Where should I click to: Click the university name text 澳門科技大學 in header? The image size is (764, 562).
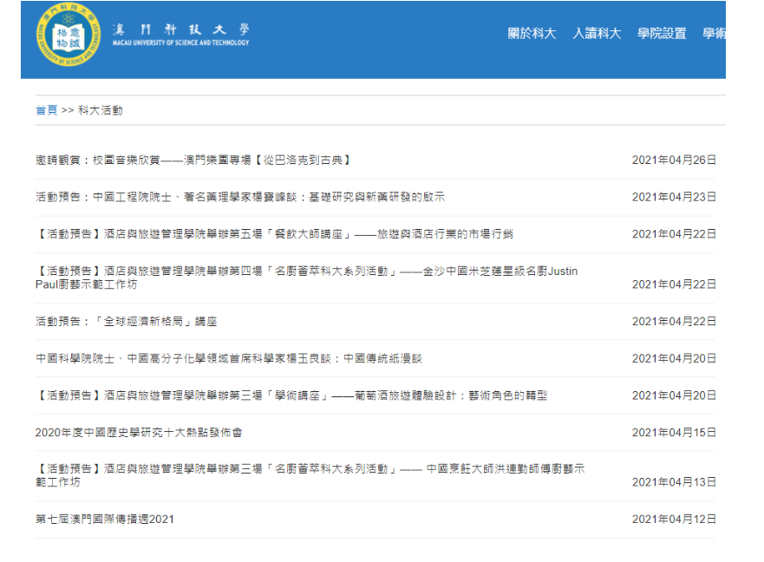click(180, 29)
